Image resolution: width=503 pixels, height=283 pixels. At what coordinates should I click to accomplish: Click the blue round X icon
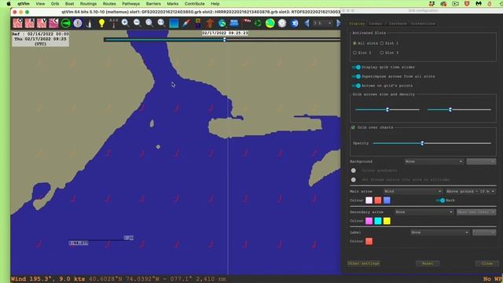(295, 23)
